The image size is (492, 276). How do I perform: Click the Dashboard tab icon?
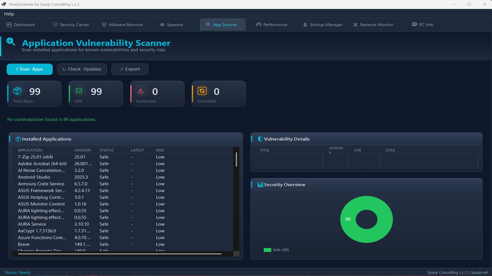tap(9, 25)
